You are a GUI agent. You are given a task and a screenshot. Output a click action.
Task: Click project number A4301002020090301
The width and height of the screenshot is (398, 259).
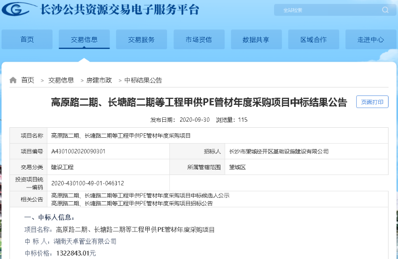[x=78, y=151]
